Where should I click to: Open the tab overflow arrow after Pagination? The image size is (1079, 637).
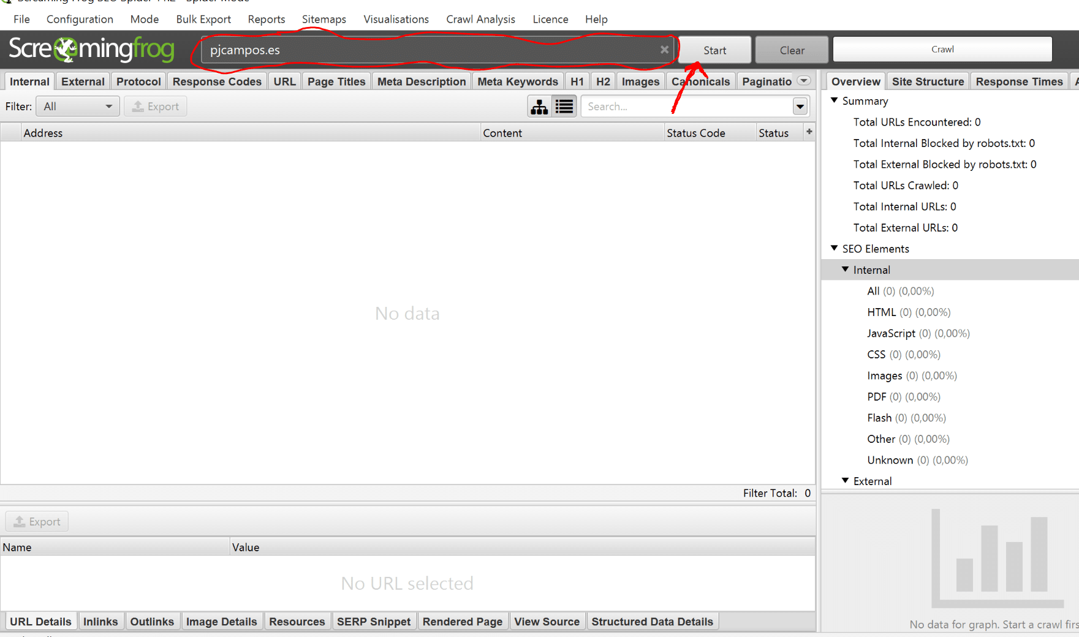[x=804, y=81]
